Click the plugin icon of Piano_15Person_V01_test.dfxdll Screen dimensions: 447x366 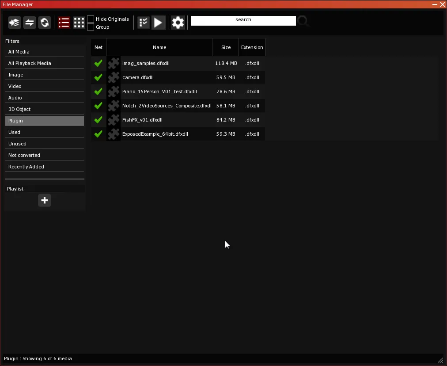pyautogui.click(x=114, y=91)
